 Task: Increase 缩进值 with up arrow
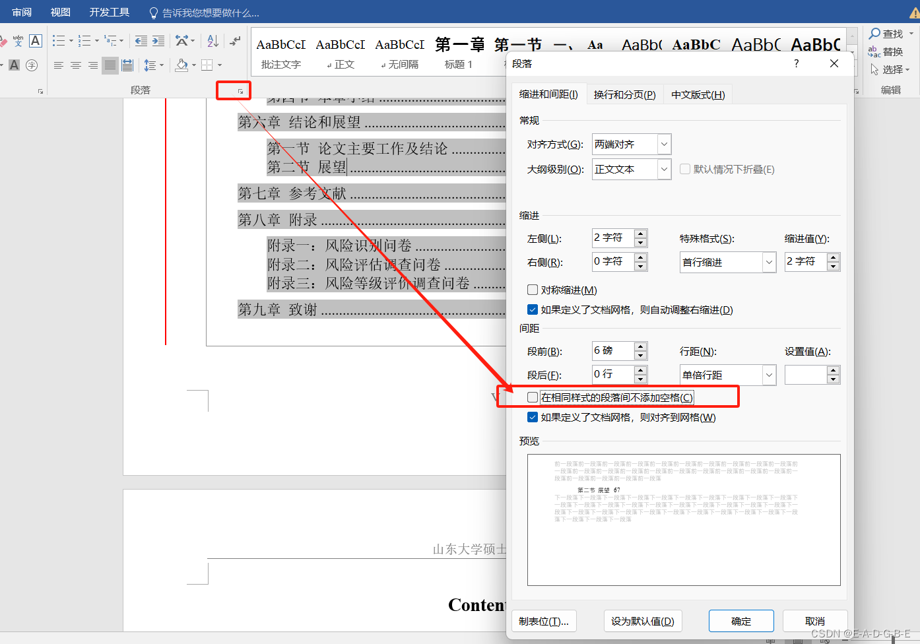coord(834,258)
